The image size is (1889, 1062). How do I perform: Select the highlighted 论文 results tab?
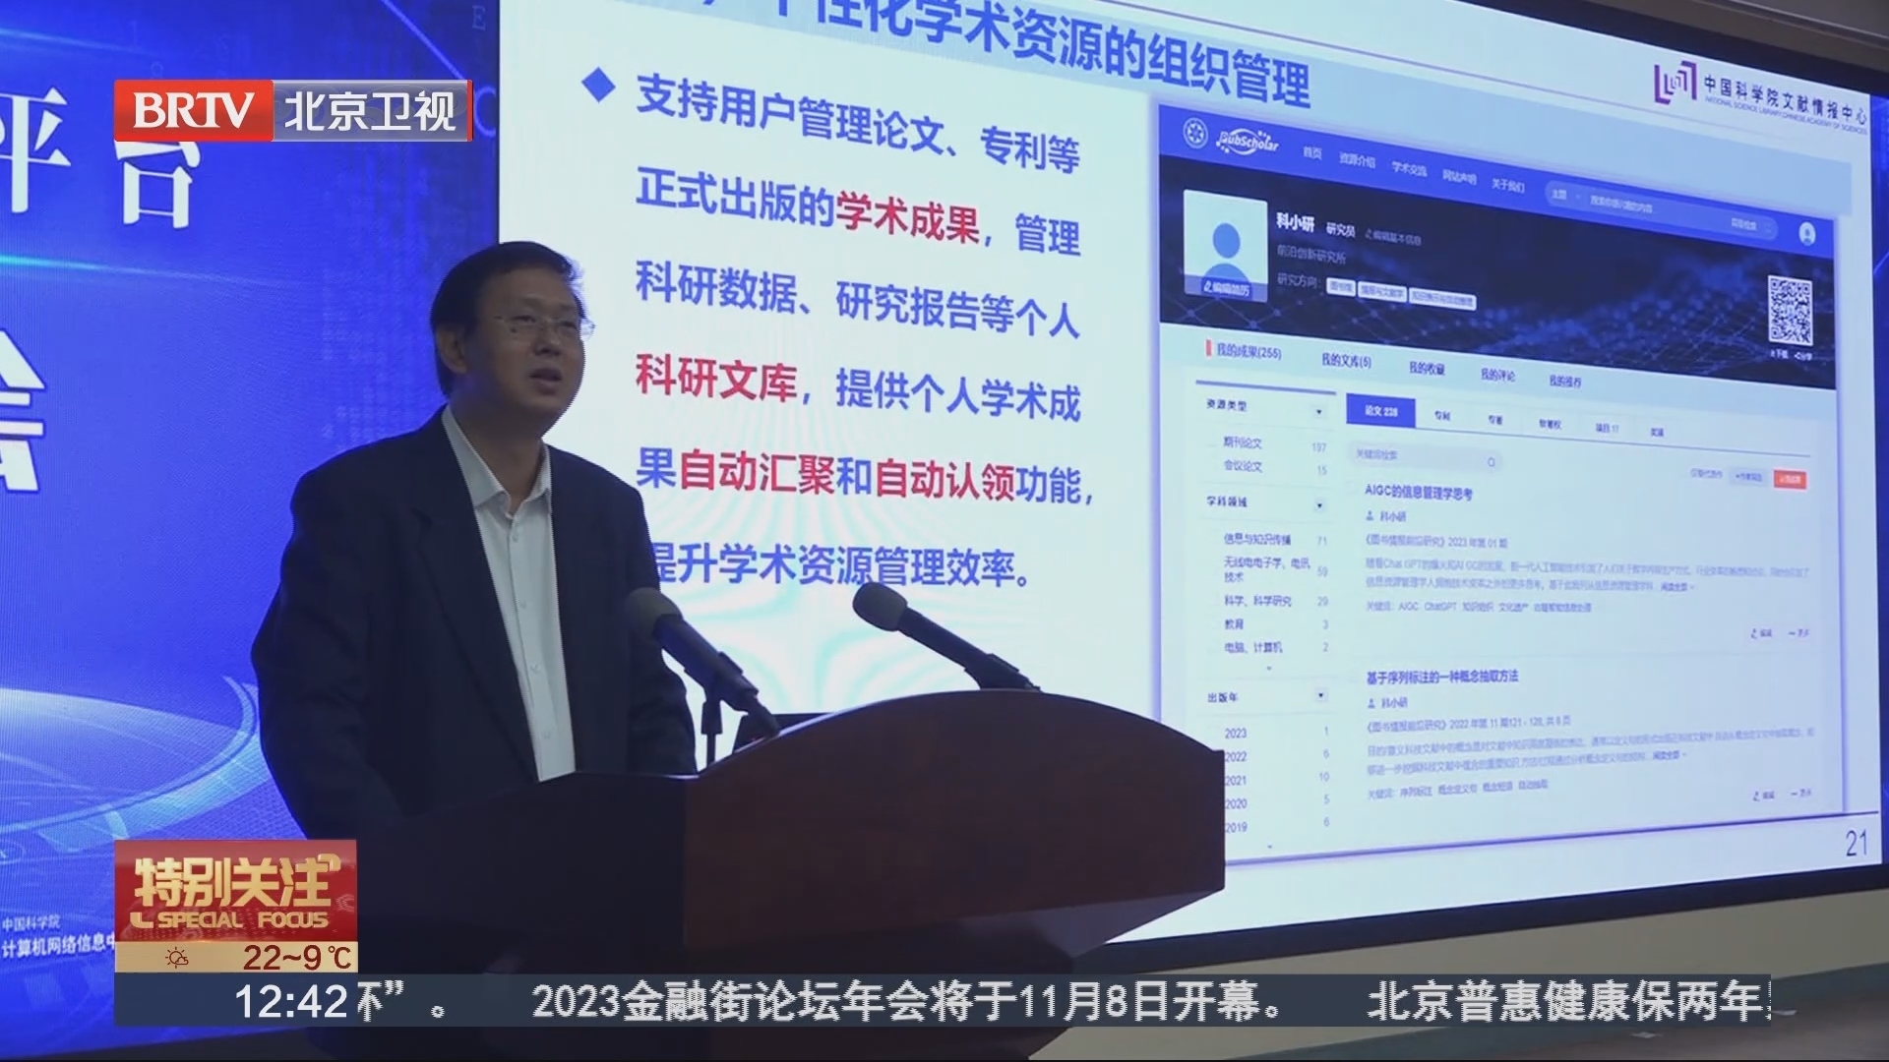coord(1379,411)
